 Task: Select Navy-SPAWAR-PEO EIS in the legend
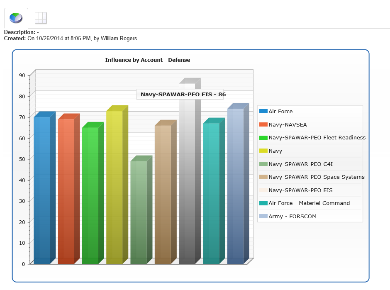pos(300,190)
